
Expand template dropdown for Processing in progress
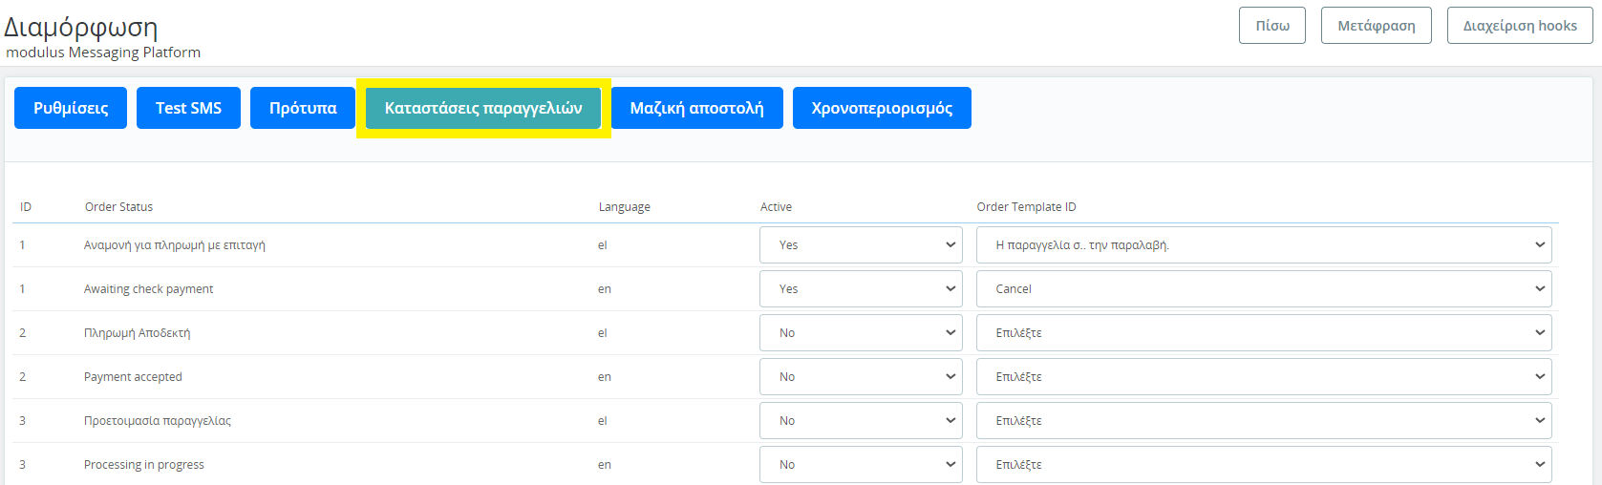point(1263,465)
